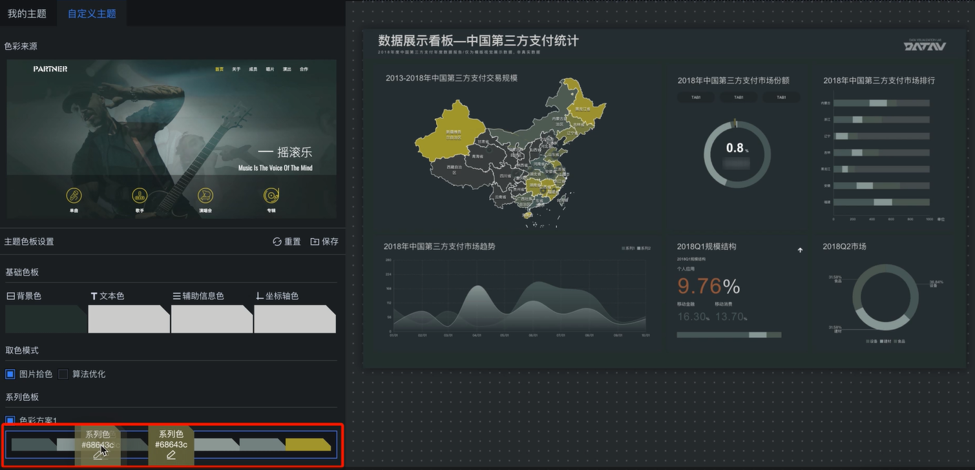The image size is (975, 470).
Task: Click the pencil edit icon under #68643c
Action: (x=171, y=455)
